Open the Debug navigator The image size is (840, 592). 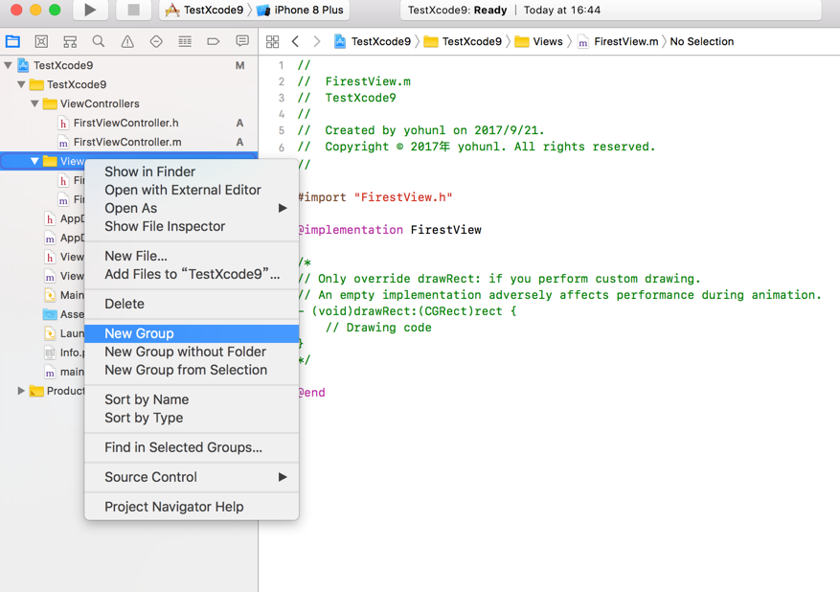click(185, 41)
